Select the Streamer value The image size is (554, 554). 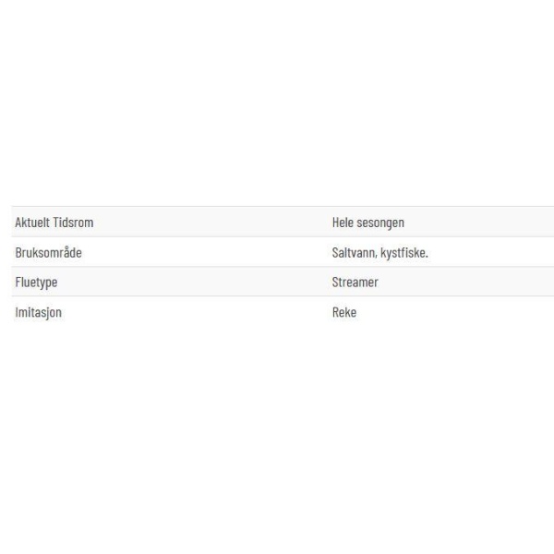coord(355,283)
